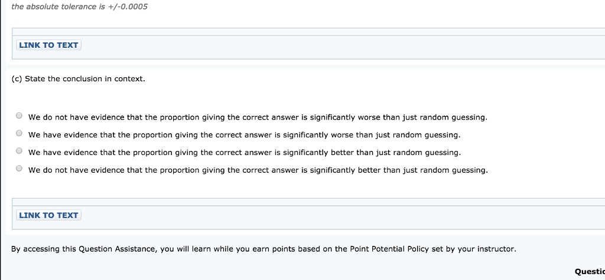Click the partially visible 'Questic' label at bottom right

tap(590, 272)
